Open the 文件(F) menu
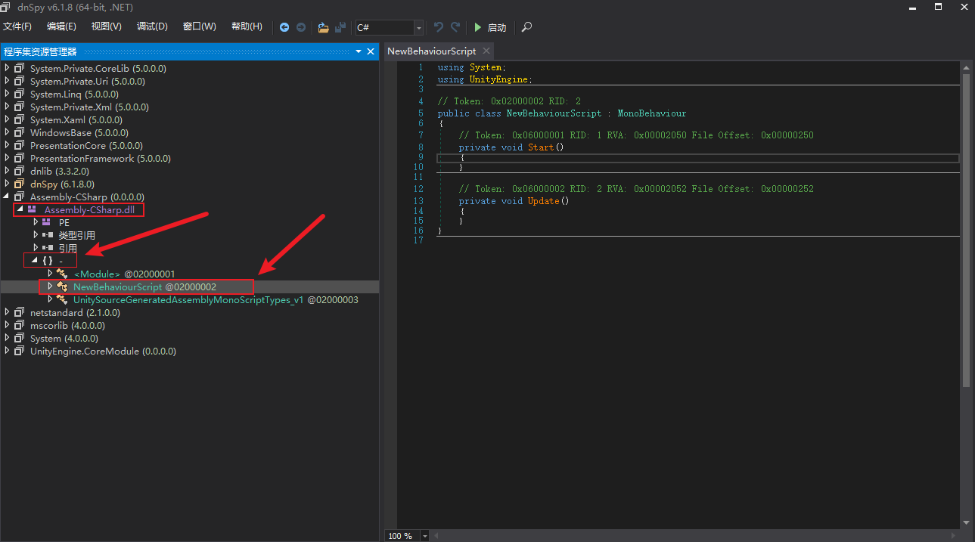The image size is (975, 542). click(x=17, y=26)
